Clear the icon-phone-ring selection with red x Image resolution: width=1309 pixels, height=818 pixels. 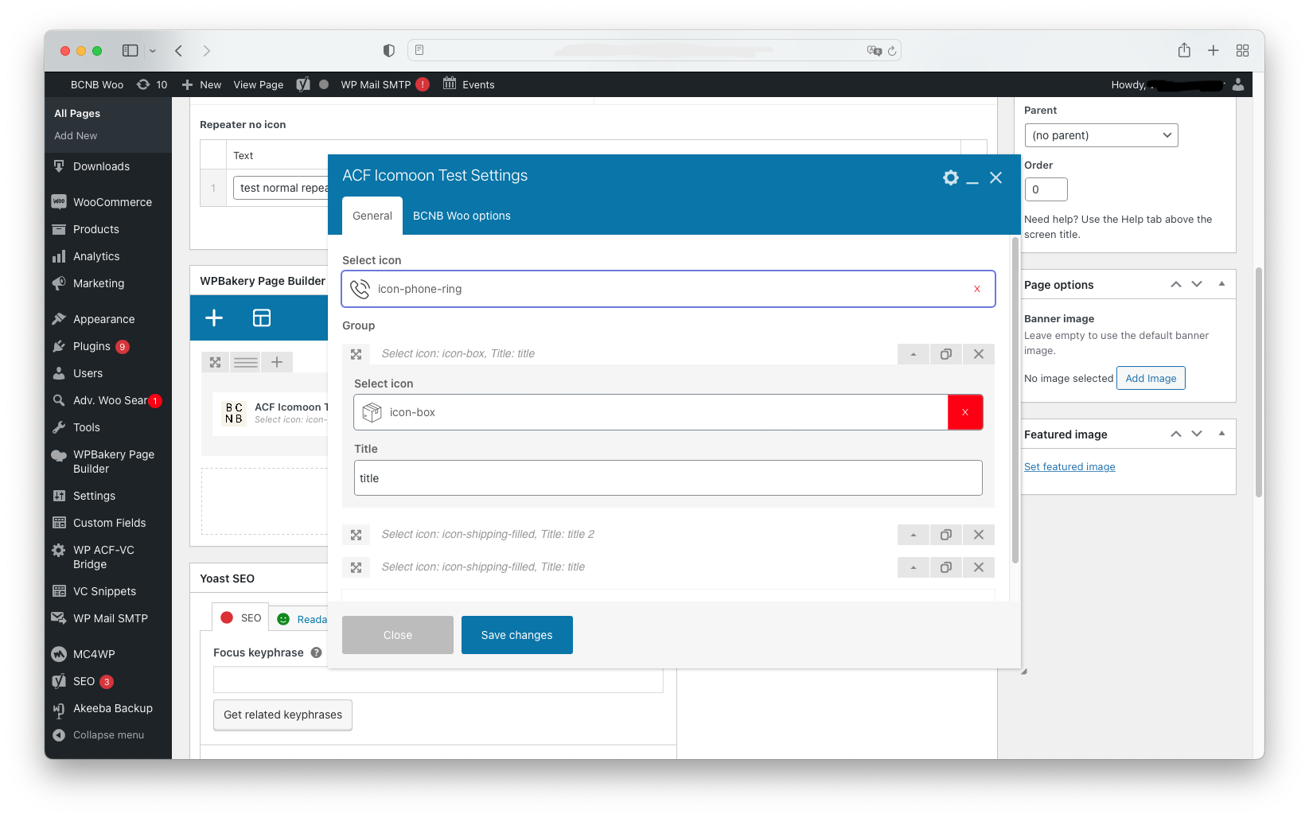976,289
